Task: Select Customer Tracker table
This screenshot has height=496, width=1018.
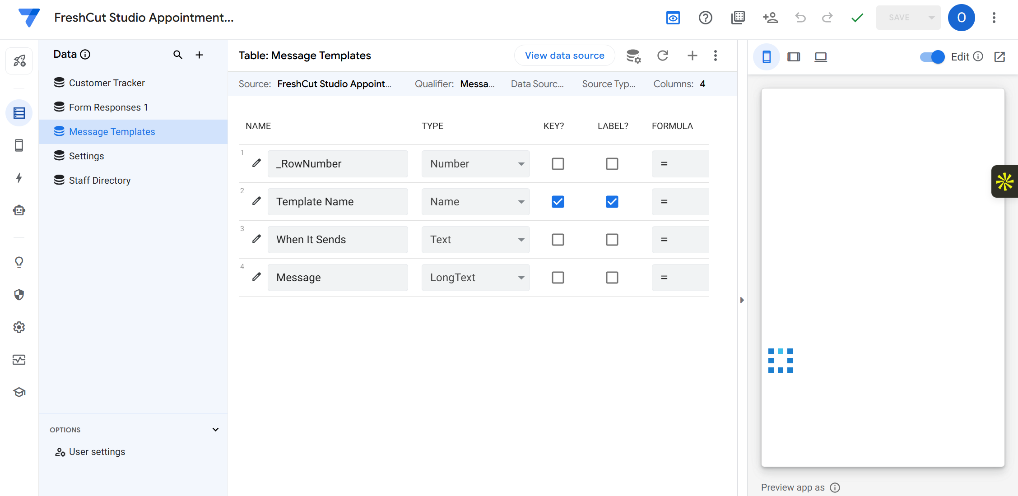Action: tap(133, 83)
